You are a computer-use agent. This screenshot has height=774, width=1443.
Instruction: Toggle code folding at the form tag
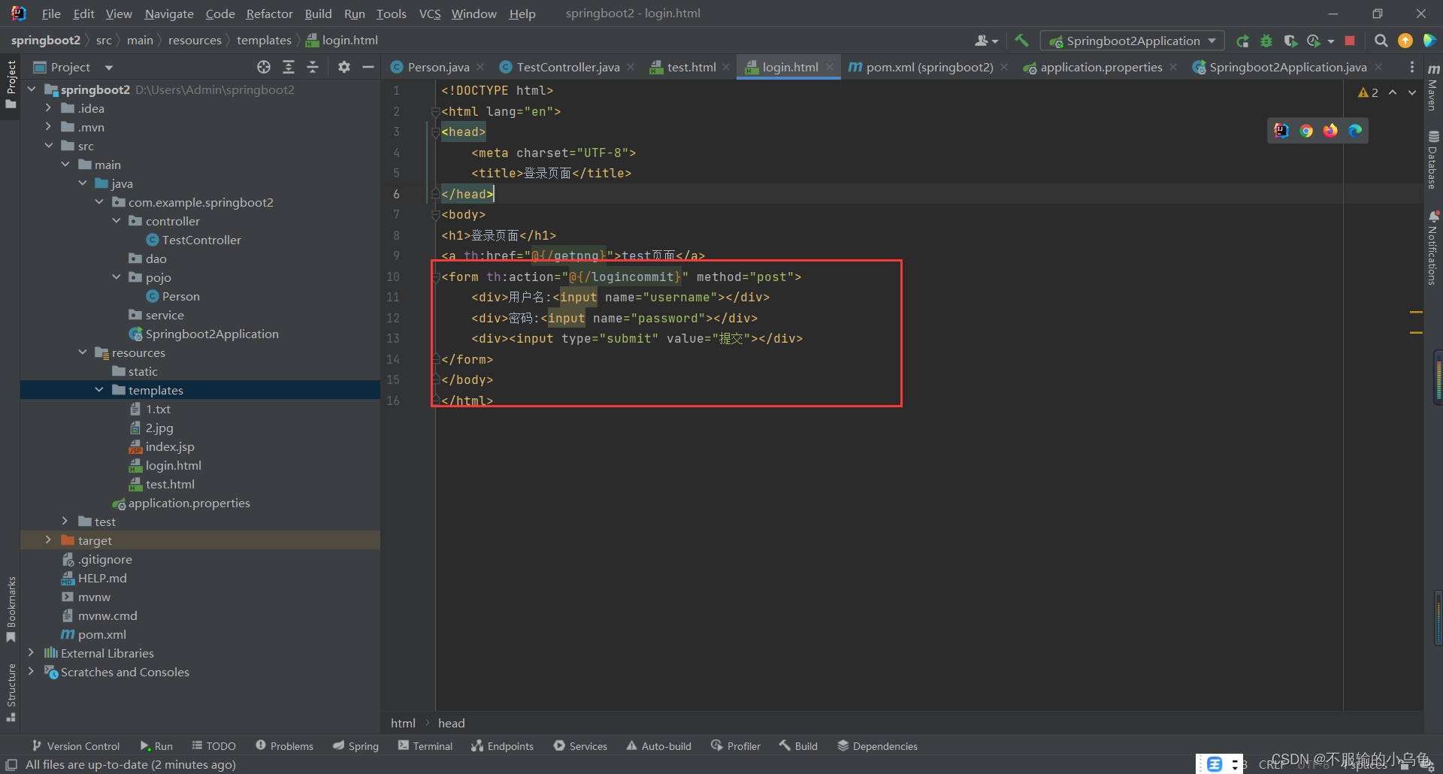point(435,277)
